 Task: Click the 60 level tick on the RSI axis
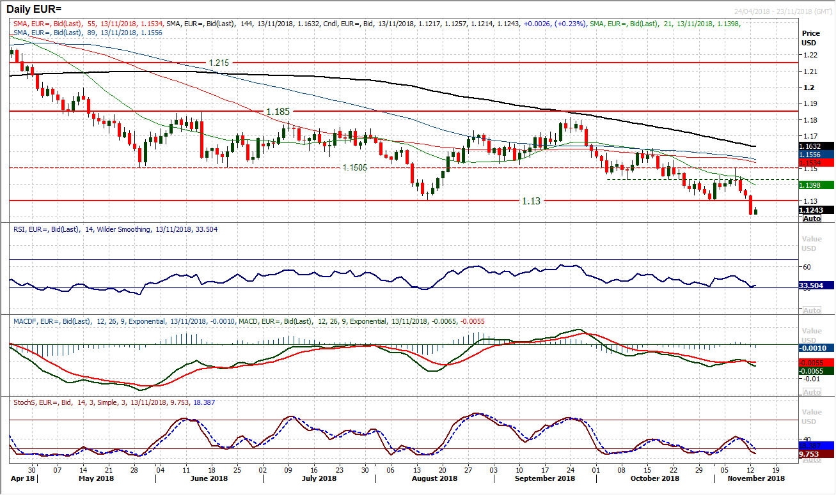point(806,266)
